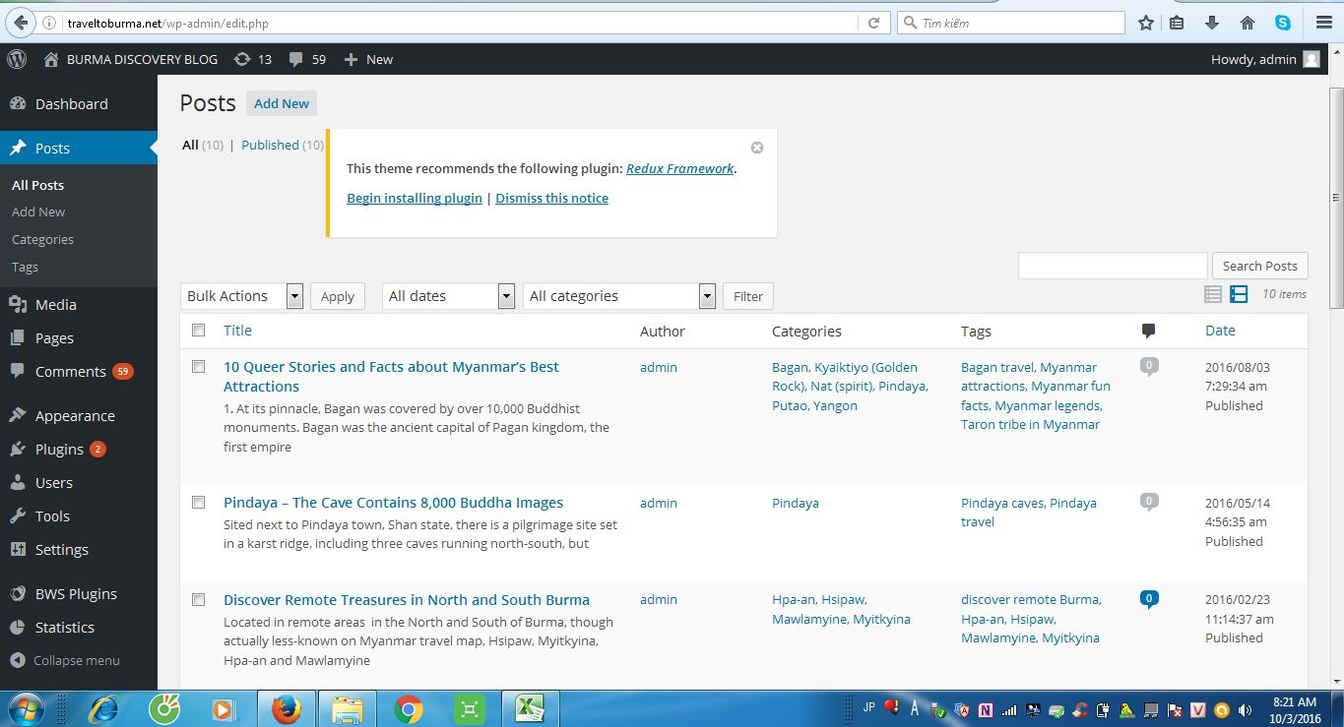Filter posts by Published link
This screenshot has height=727, width=1344.
pyautogui.click(x=270, y=145)
